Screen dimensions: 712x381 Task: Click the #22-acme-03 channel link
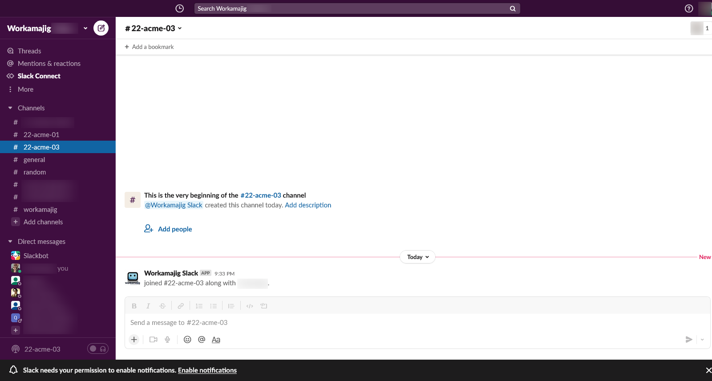coord(261,195)
